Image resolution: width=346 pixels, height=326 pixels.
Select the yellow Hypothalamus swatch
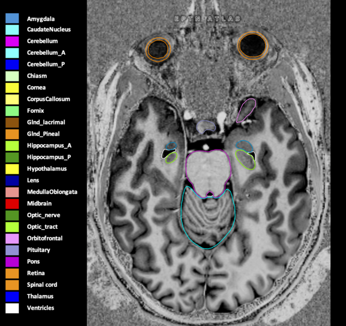12,169
